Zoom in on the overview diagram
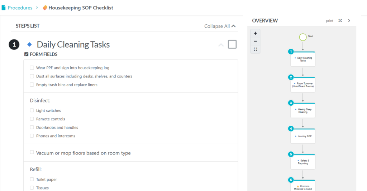The width and height of the screenshot is (367, 191). click(255, 33)
